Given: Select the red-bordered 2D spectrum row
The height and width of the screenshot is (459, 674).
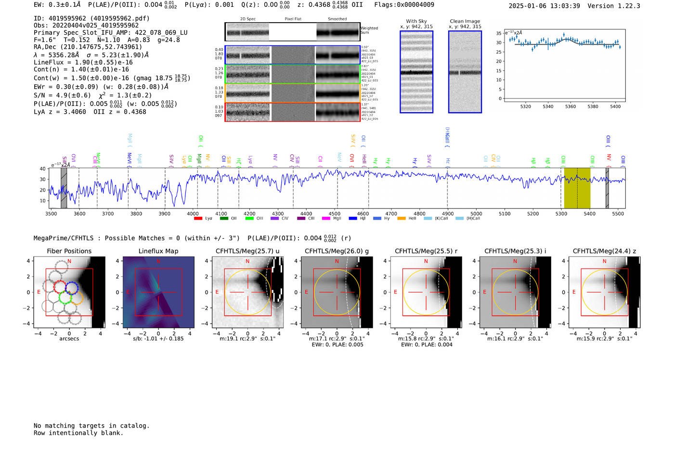Looking at the screenshot, I should coord(292,112).
